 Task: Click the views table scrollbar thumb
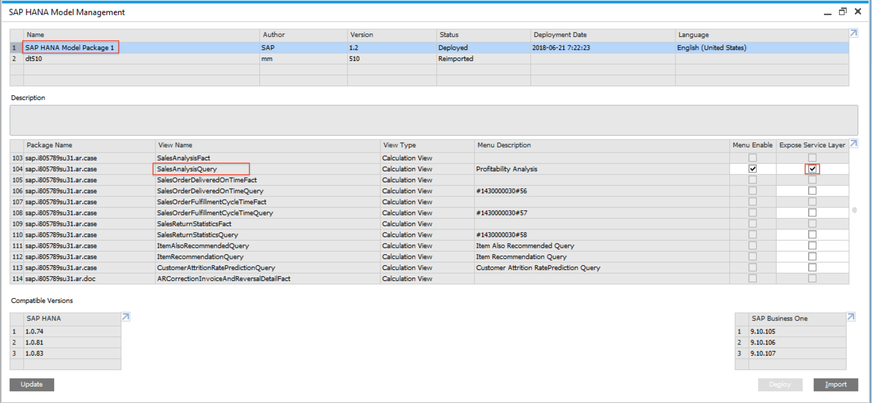pyautogui.click(x=854, y=210)
